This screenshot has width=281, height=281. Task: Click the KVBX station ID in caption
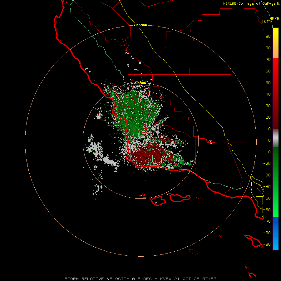click(165, 279)
